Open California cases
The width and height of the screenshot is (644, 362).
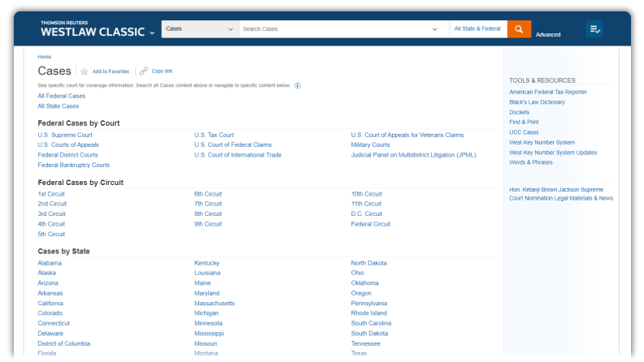tap(50, 304)
